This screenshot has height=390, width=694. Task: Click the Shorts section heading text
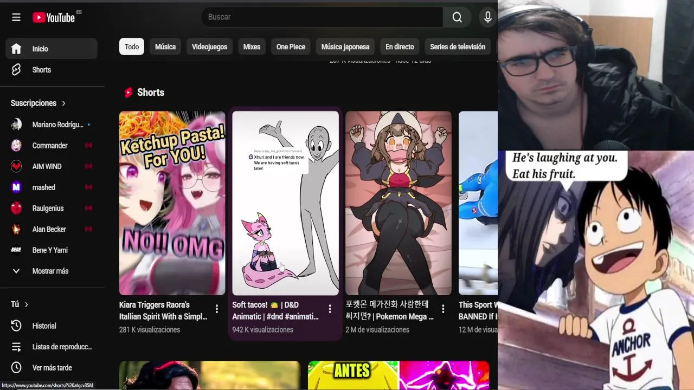151,93
